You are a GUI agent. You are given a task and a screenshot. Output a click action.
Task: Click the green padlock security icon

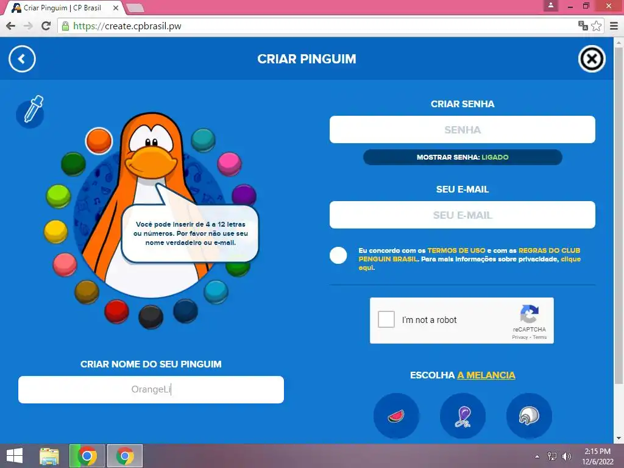[x=65, y=26]
